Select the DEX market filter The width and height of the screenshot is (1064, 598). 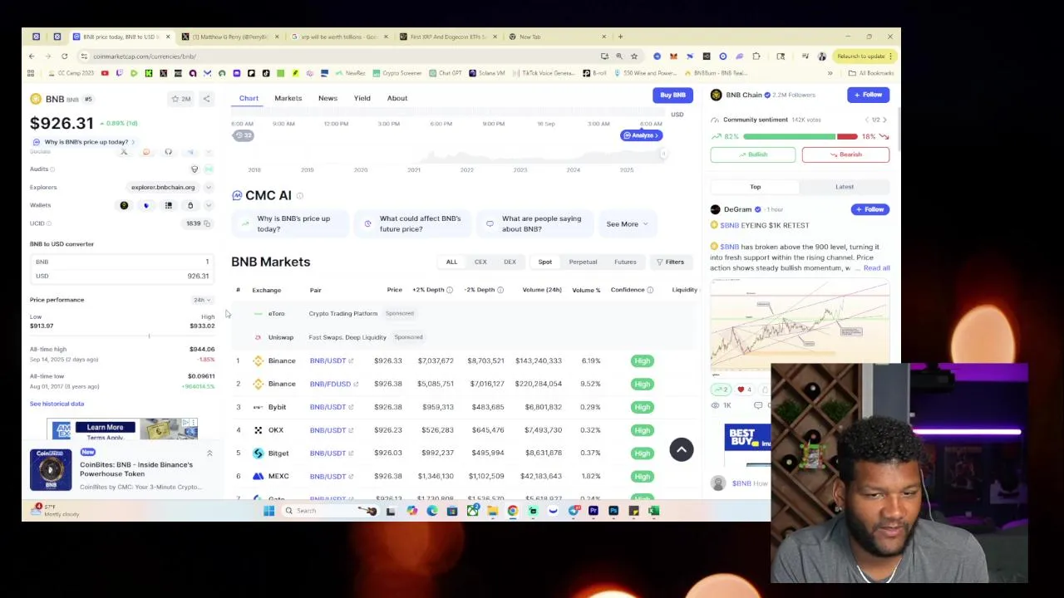click(510, 262)
